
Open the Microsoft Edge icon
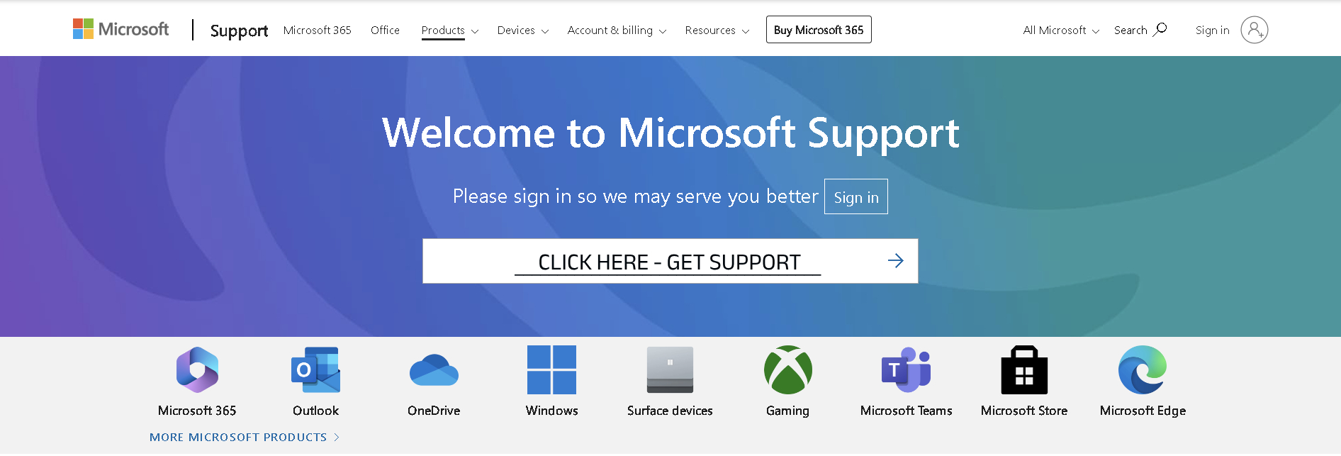coord(1143,370)
